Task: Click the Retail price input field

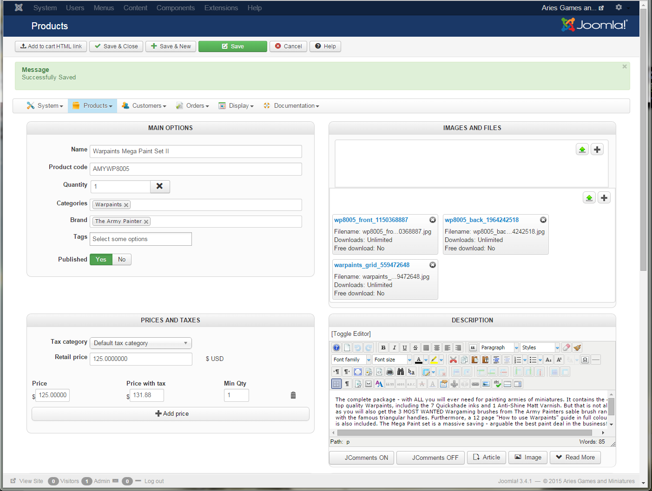Action: click(141, 359)
